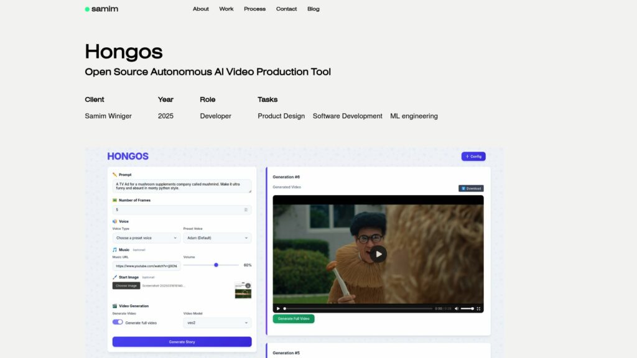Screen dimensions: 637x358
Task: Remove the start image using the X icon
Action: (x=248, y=286)
